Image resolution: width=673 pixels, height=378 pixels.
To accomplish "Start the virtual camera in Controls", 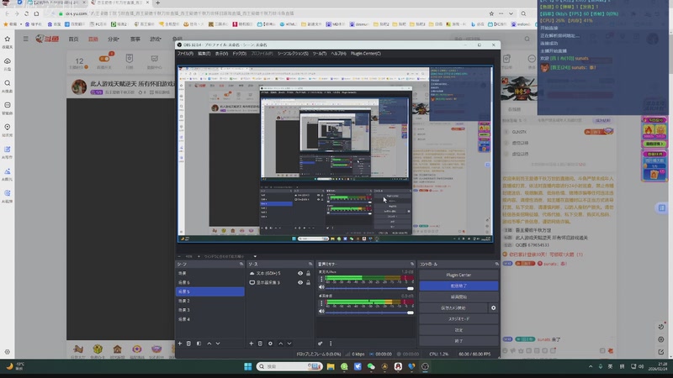I will tap(453, 307).
